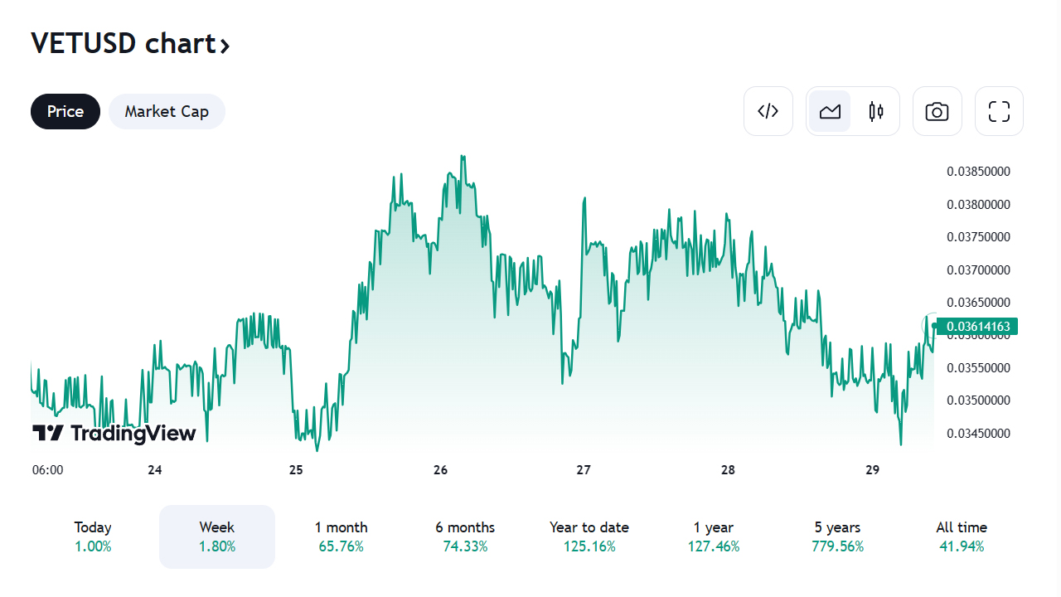This screenshot has width=1061, height=597.
Task: Select the Price toggle
Action: (65, 111)
